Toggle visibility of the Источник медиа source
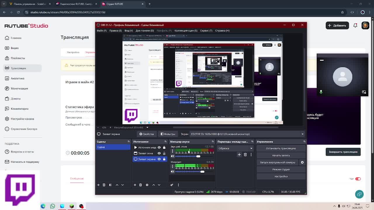The width and height of the screenshot is (374, 210). [159, 148]
